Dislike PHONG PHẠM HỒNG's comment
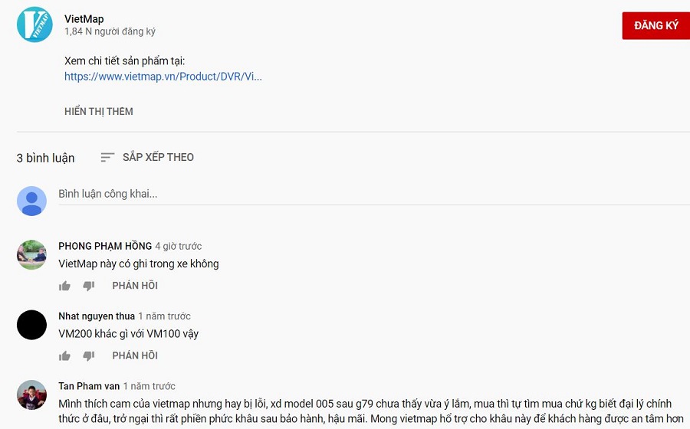 [88, 286]
